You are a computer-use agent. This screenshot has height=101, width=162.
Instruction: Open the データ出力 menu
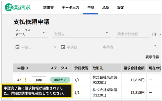(x=71, y=8)
